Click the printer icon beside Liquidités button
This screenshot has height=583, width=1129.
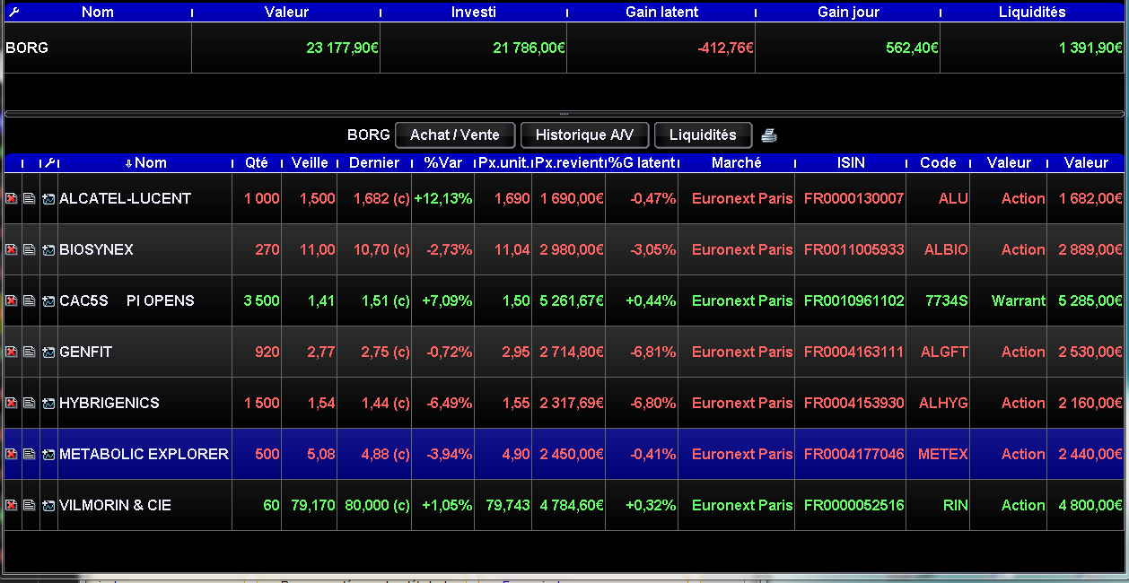pos(769,135)
